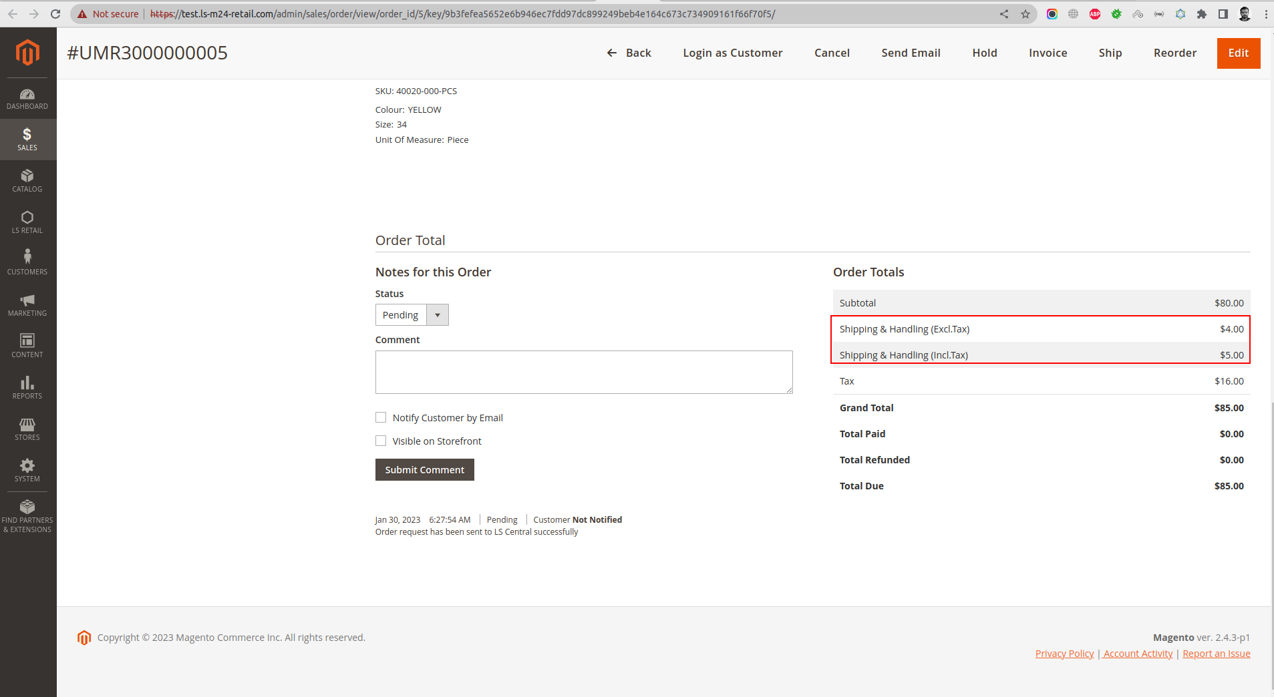
Task: Open the Dashboard sidebar icon
Action: (27, 99)
